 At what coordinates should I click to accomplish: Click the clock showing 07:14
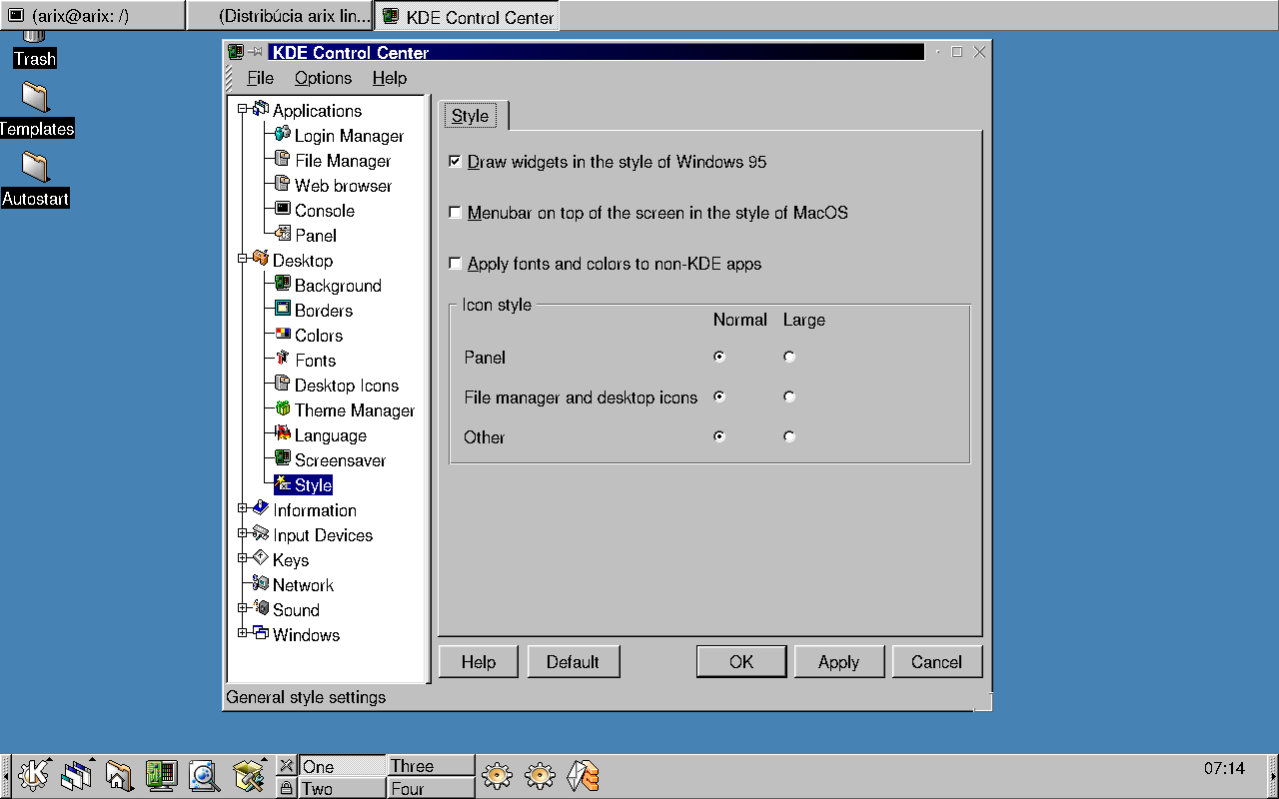click(1224, 768)
